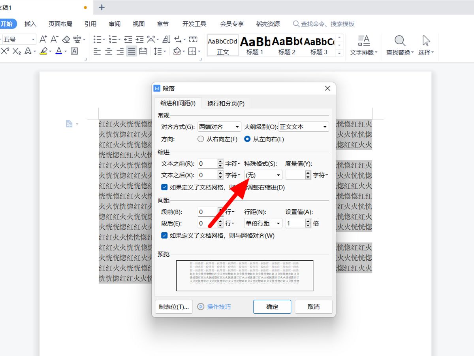Open the paragraph shading bucket tool
This screenshot has width=474, height=356.
point(177,51)
